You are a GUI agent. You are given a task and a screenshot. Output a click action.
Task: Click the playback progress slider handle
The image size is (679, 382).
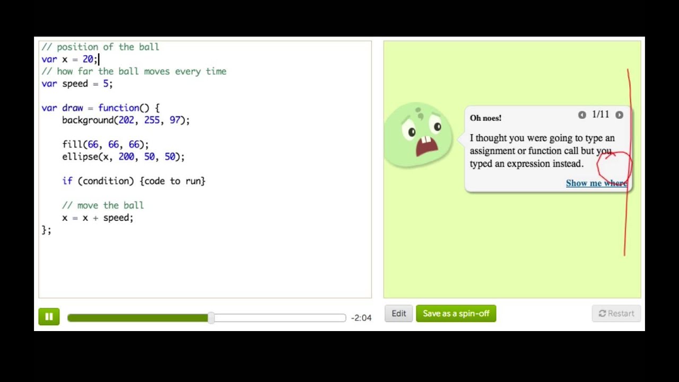click(211, 317)
